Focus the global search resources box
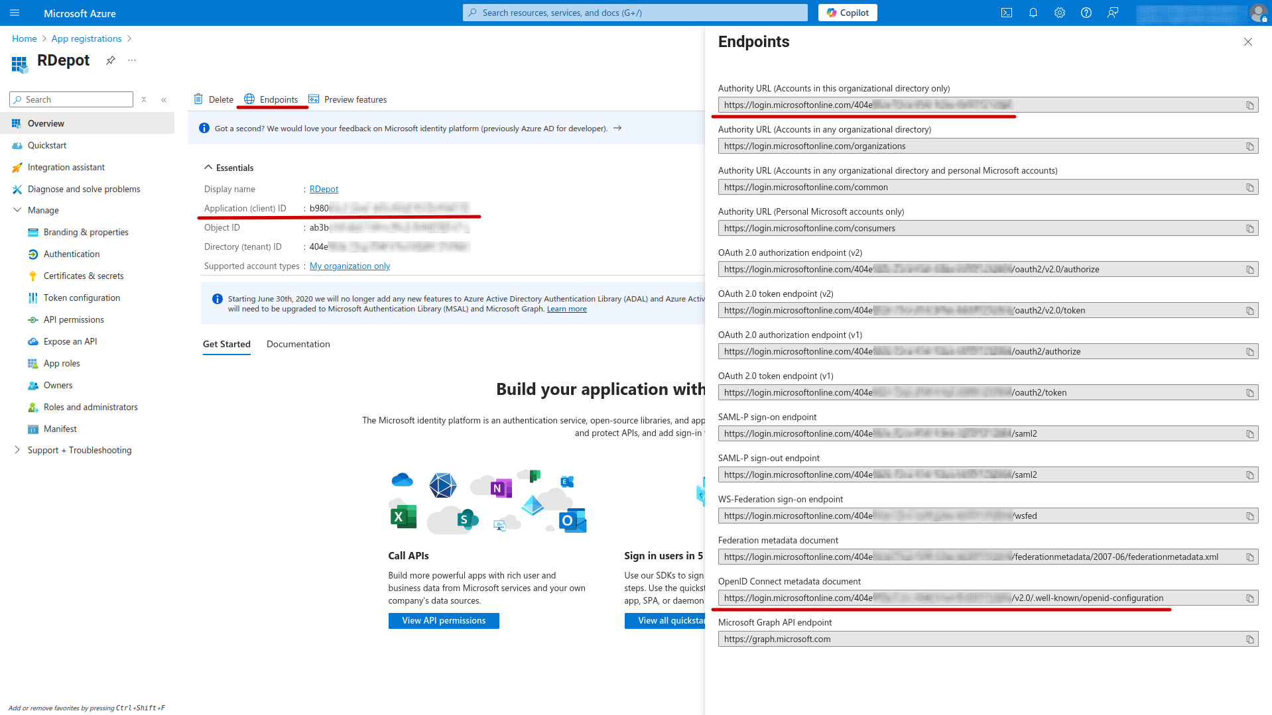 [x=635, y=13]
